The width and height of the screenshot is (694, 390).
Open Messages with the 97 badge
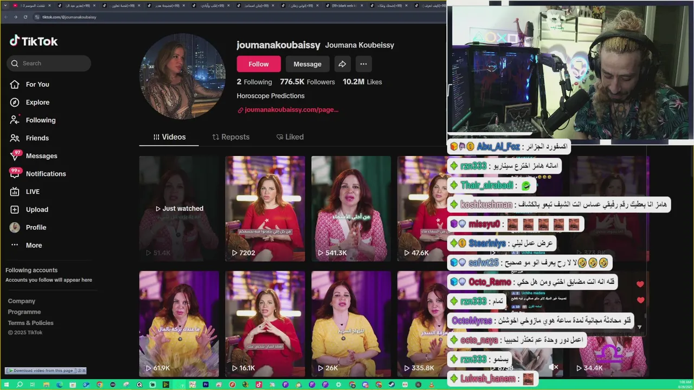pyautogui.click(x=34, y=156)
